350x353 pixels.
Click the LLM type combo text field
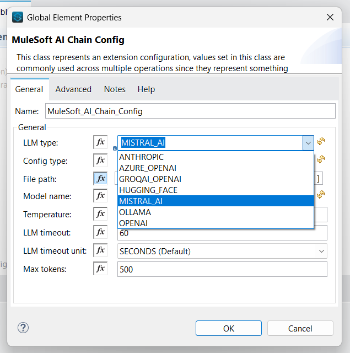pyautogui.click(x=210, y=143)
